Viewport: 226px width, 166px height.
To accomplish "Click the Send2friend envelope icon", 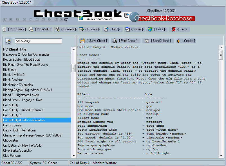I will (x=147, y=41).
